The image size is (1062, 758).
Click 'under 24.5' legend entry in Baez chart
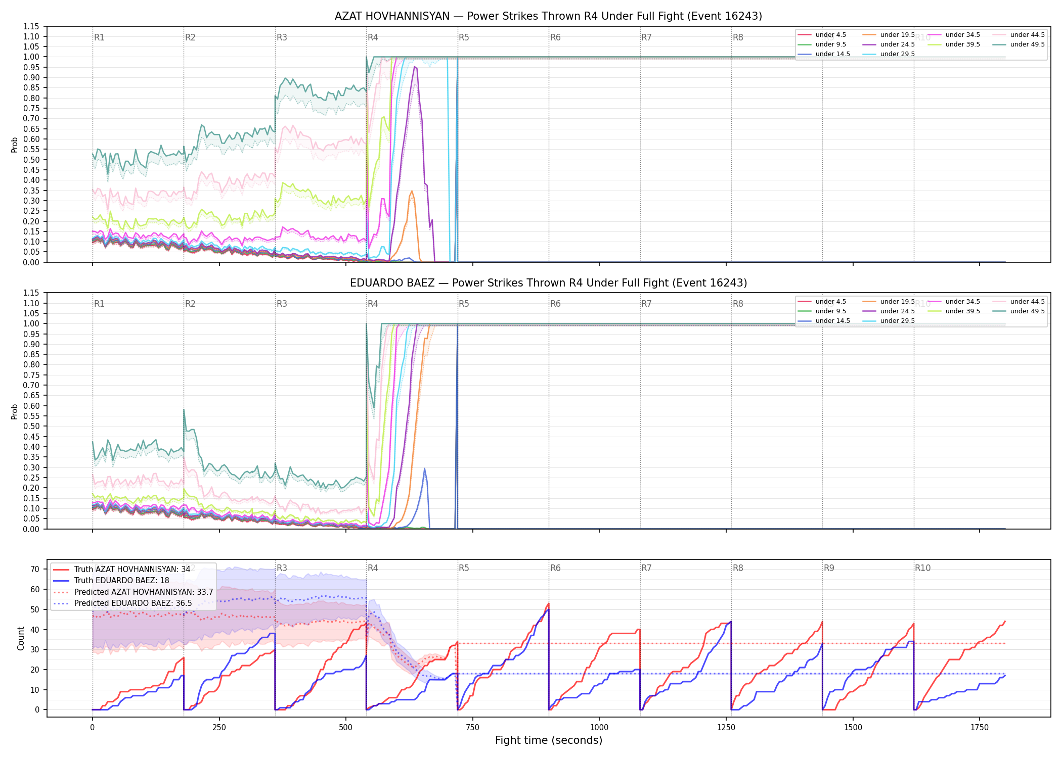(889, 311)
